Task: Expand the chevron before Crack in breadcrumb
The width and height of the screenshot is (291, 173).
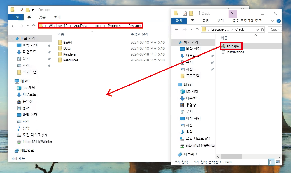Action: tap(232, 29)
